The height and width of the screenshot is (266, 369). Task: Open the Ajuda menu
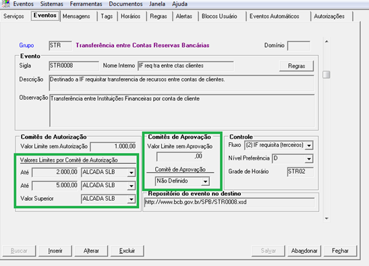pyautogui.click(x=179, y=4)
